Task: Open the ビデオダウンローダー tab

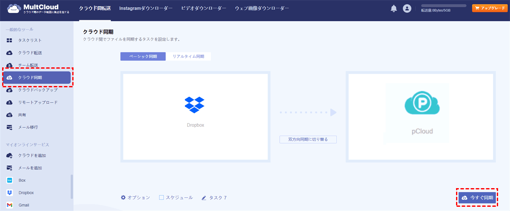Action: (x=204, y=8)
